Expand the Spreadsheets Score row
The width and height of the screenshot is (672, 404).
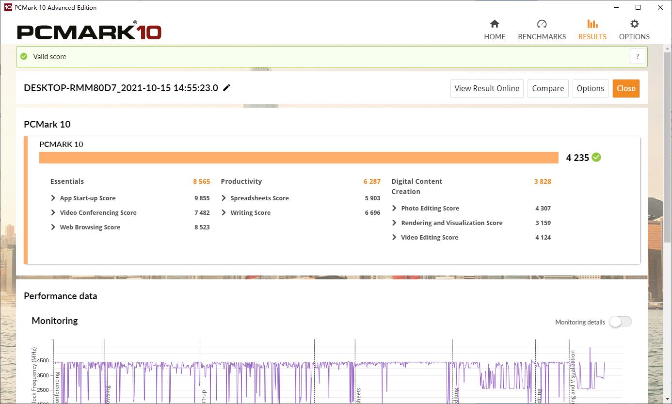224,198
